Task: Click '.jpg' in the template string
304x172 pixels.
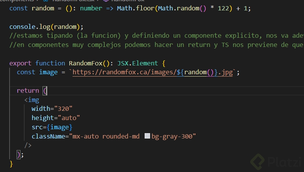Action: (x=225, y=72)
